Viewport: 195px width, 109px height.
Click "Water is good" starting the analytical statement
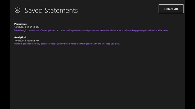click(x=21, y=44)
